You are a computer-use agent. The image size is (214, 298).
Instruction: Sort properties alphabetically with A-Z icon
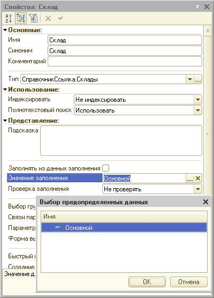[9, 18]
